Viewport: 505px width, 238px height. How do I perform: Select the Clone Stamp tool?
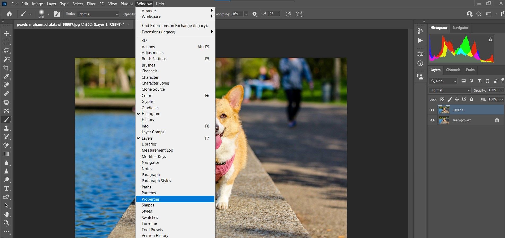coord(6,128)
